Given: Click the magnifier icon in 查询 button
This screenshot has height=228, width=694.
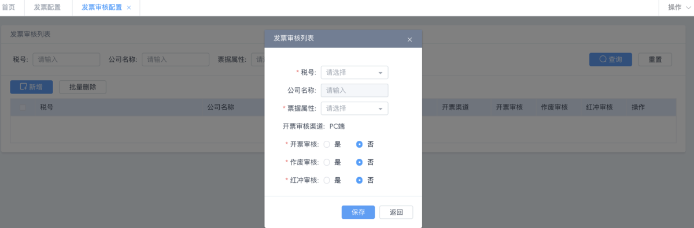Looking at the screenshot, I should [603, 59].
